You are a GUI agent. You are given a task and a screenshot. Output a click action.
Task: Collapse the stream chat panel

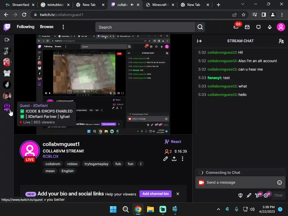[199, 41]
